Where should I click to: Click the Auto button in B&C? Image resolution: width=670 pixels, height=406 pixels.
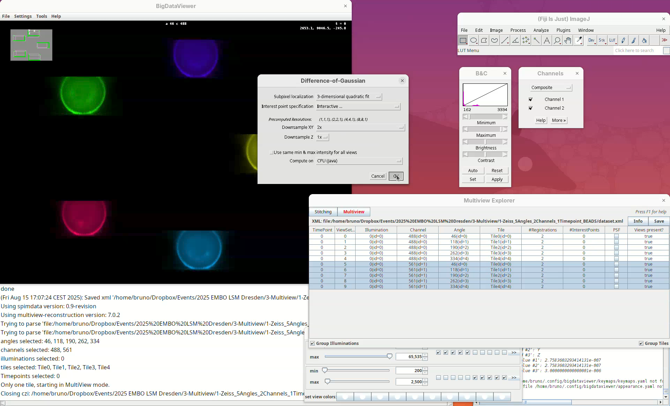[x=472, y=171]
